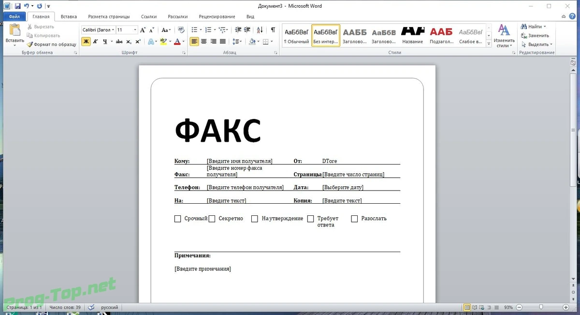Apply yellow text highlight color
This screenshot has height=315, width=580.
pyautogui.click(x=163, y=42)
